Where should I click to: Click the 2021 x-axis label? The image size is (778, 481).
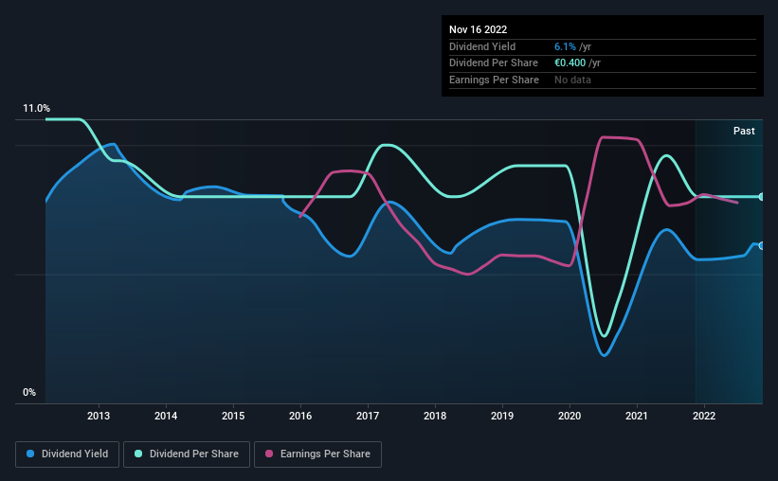coord(637,416)
